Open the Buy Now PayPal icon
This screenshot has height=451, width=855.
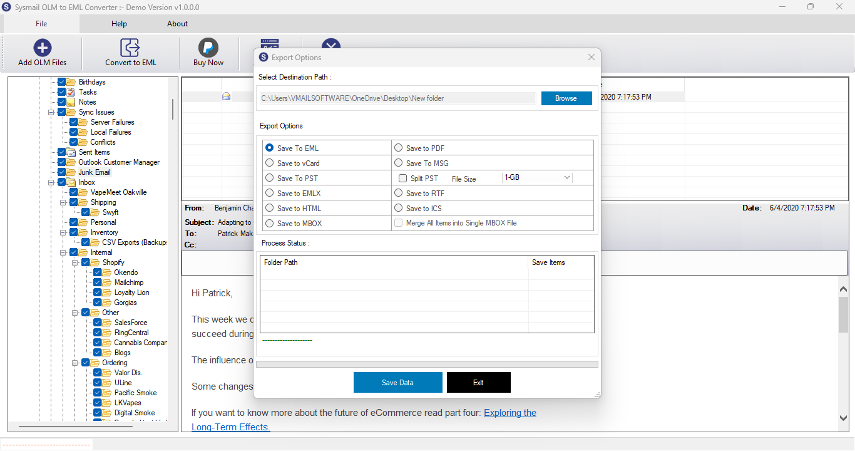click(208, 48)
